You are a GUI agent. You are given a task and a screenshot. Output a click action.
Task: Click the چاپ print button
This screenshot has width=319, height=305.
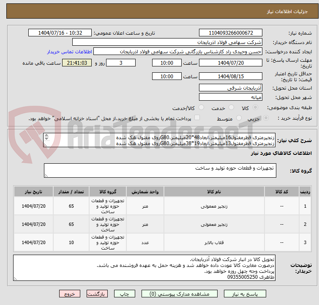[125, 294]
